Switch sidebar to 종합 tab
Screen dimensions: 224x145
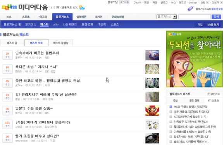point(176,101)
